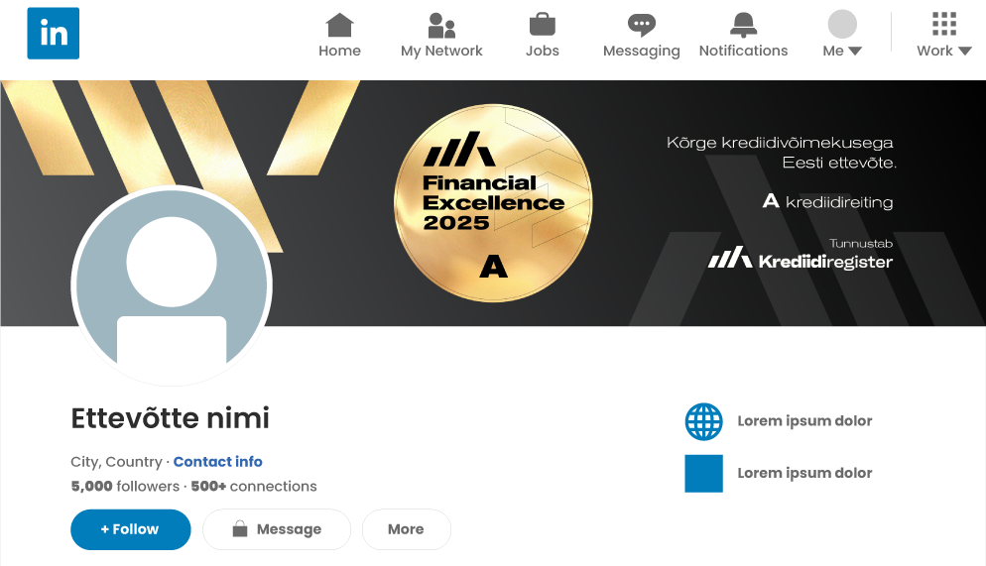The image size is (986, 566).
Task: Open the Contact info link
Action: tap(217, 462)
